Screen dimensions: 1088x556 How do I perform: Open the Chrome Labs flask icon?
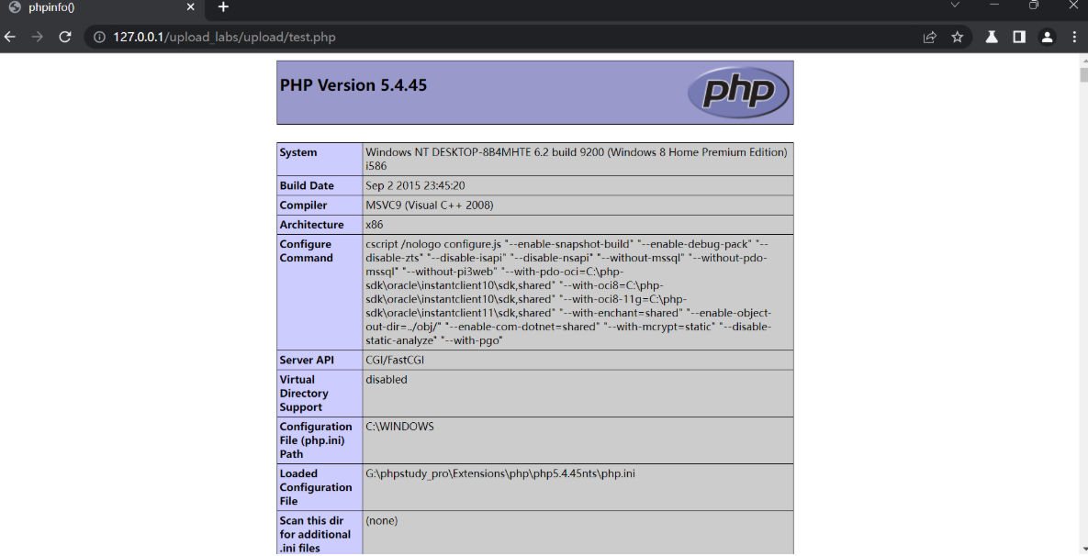(992, 38)
